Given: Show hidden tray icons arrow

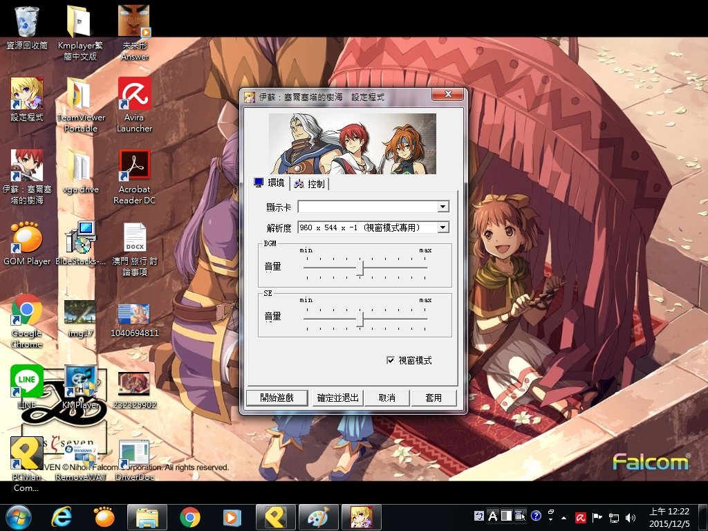Looking at the screenshot, I should (563, 517).
